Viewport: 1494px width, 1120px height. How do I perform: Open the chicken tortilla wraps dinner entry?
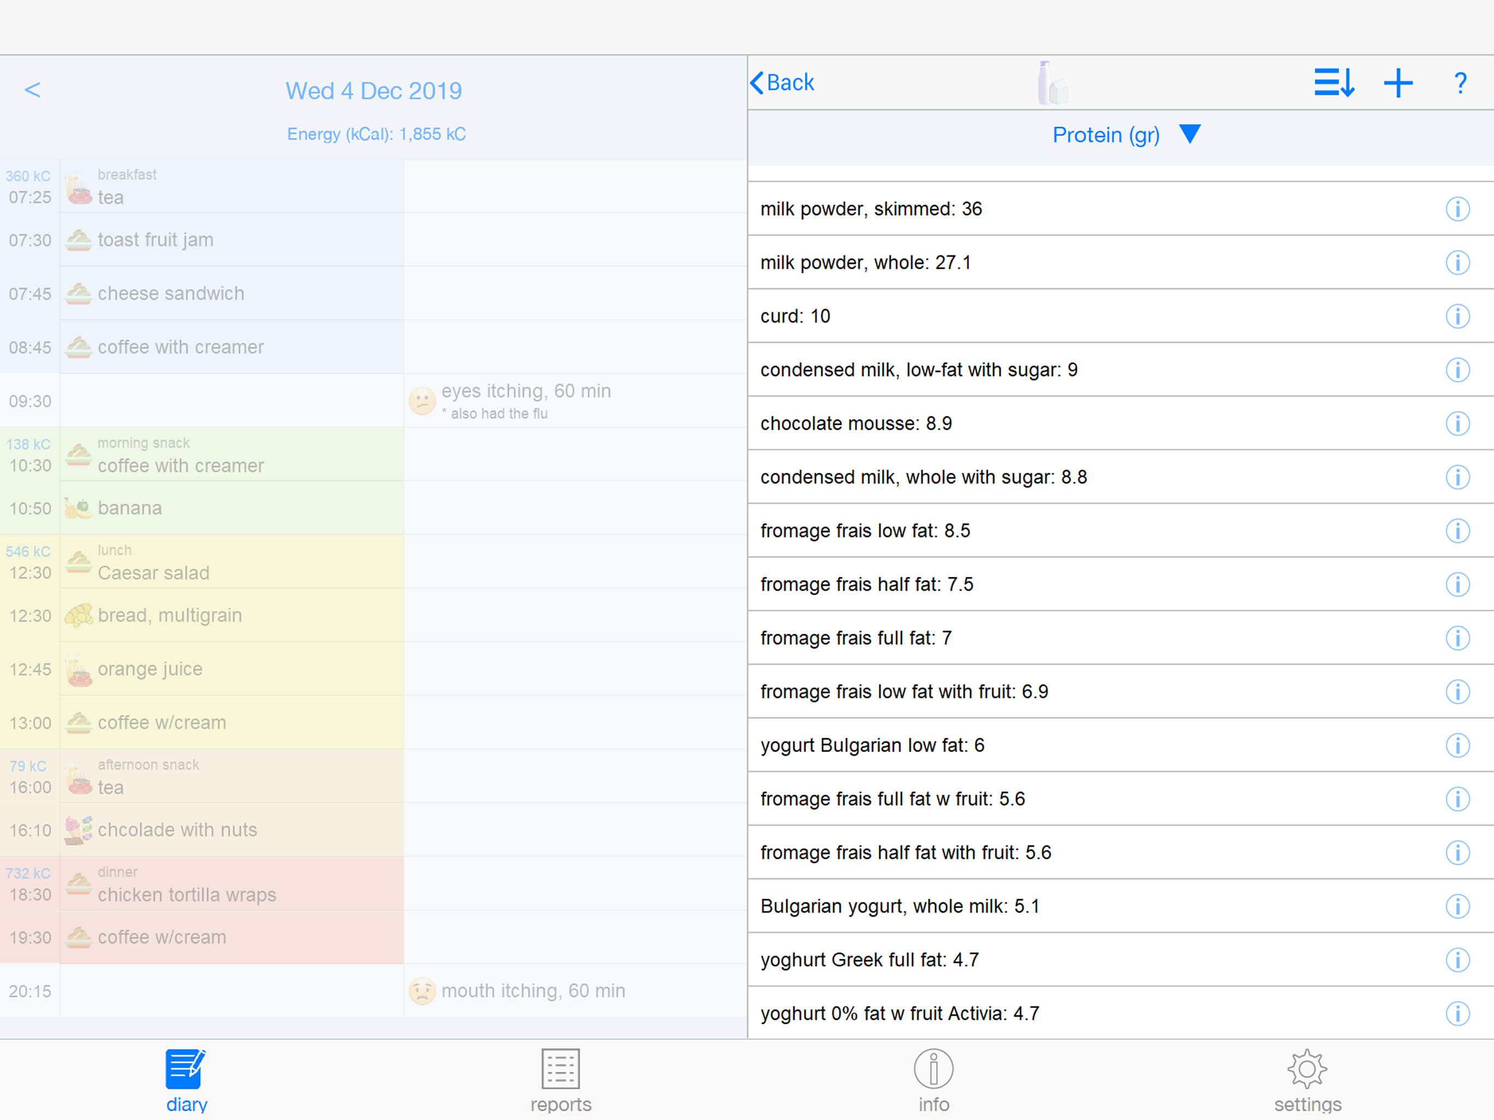232,884
